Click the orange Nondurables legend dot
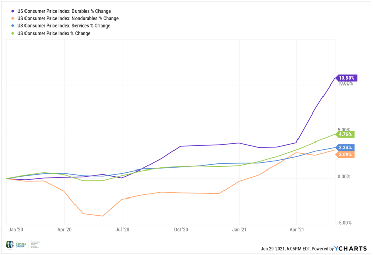373x255 pixels. [x=12, y=18]
